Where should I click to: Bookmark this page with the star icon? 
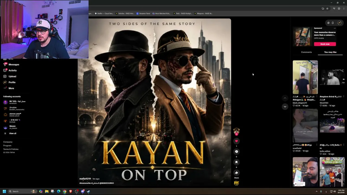(x=327, y=8)
